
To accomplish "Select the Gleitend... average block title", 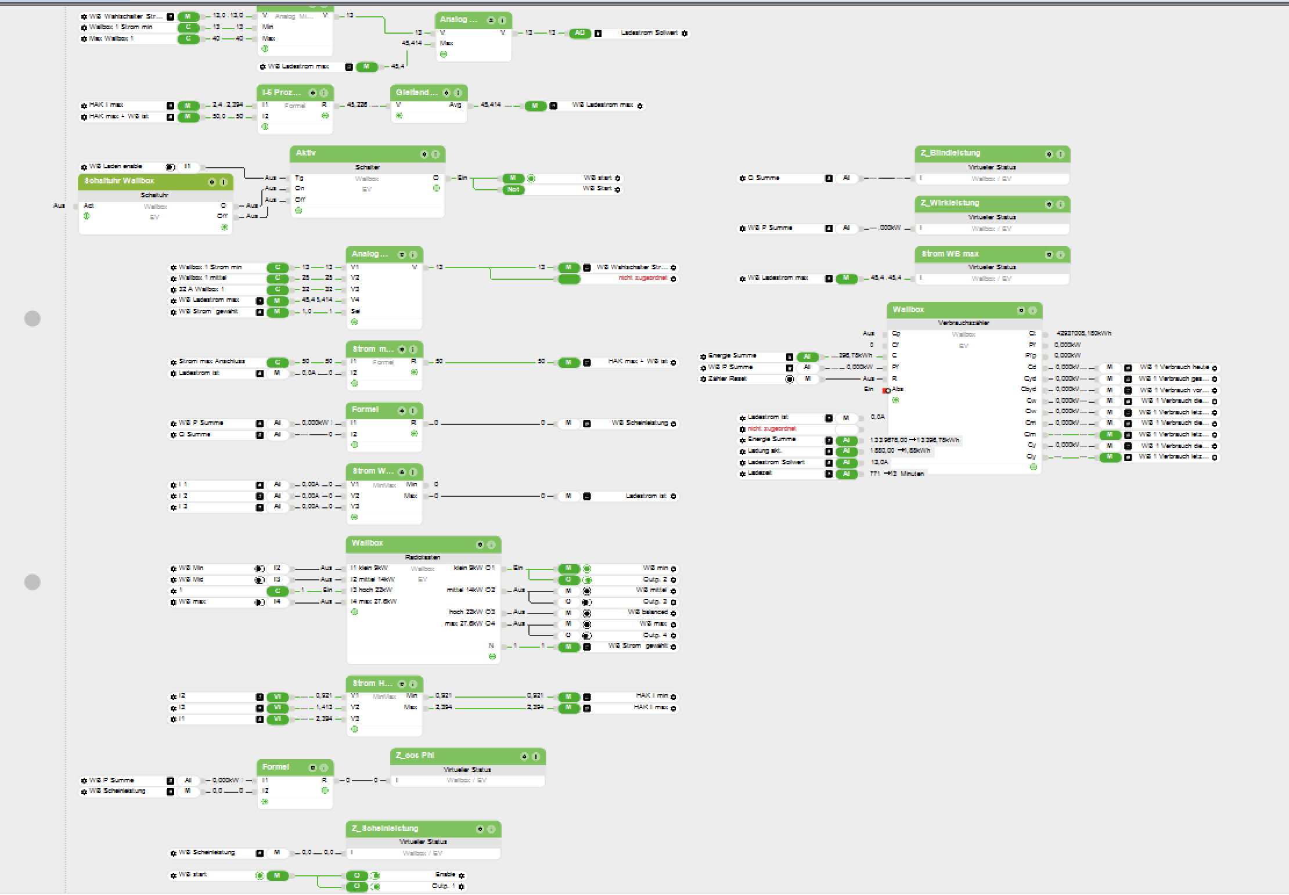I will 416,93.
